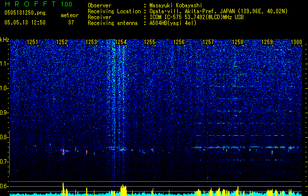The image size is (308, 196).
Task: Click time marker 1256
Action: (x=179, y=42)
